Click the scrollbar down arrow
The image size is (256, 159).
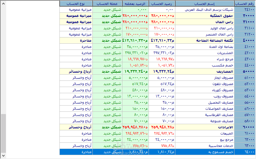tap(3, 156)
